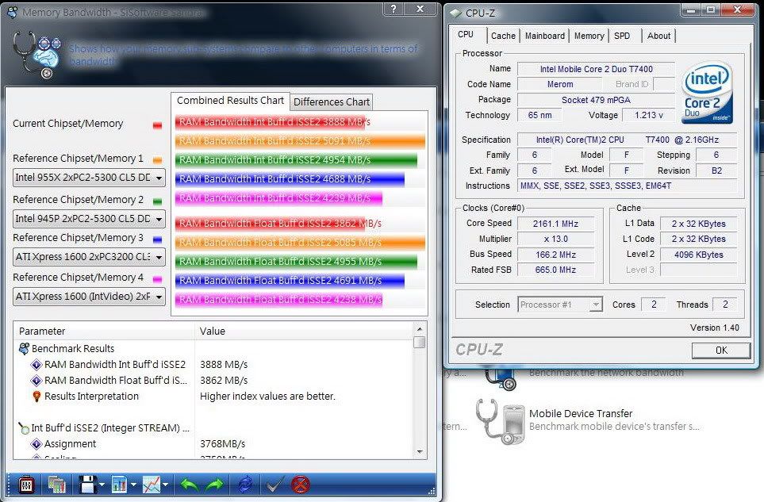Click the green back arrow icon

point(189,485)
